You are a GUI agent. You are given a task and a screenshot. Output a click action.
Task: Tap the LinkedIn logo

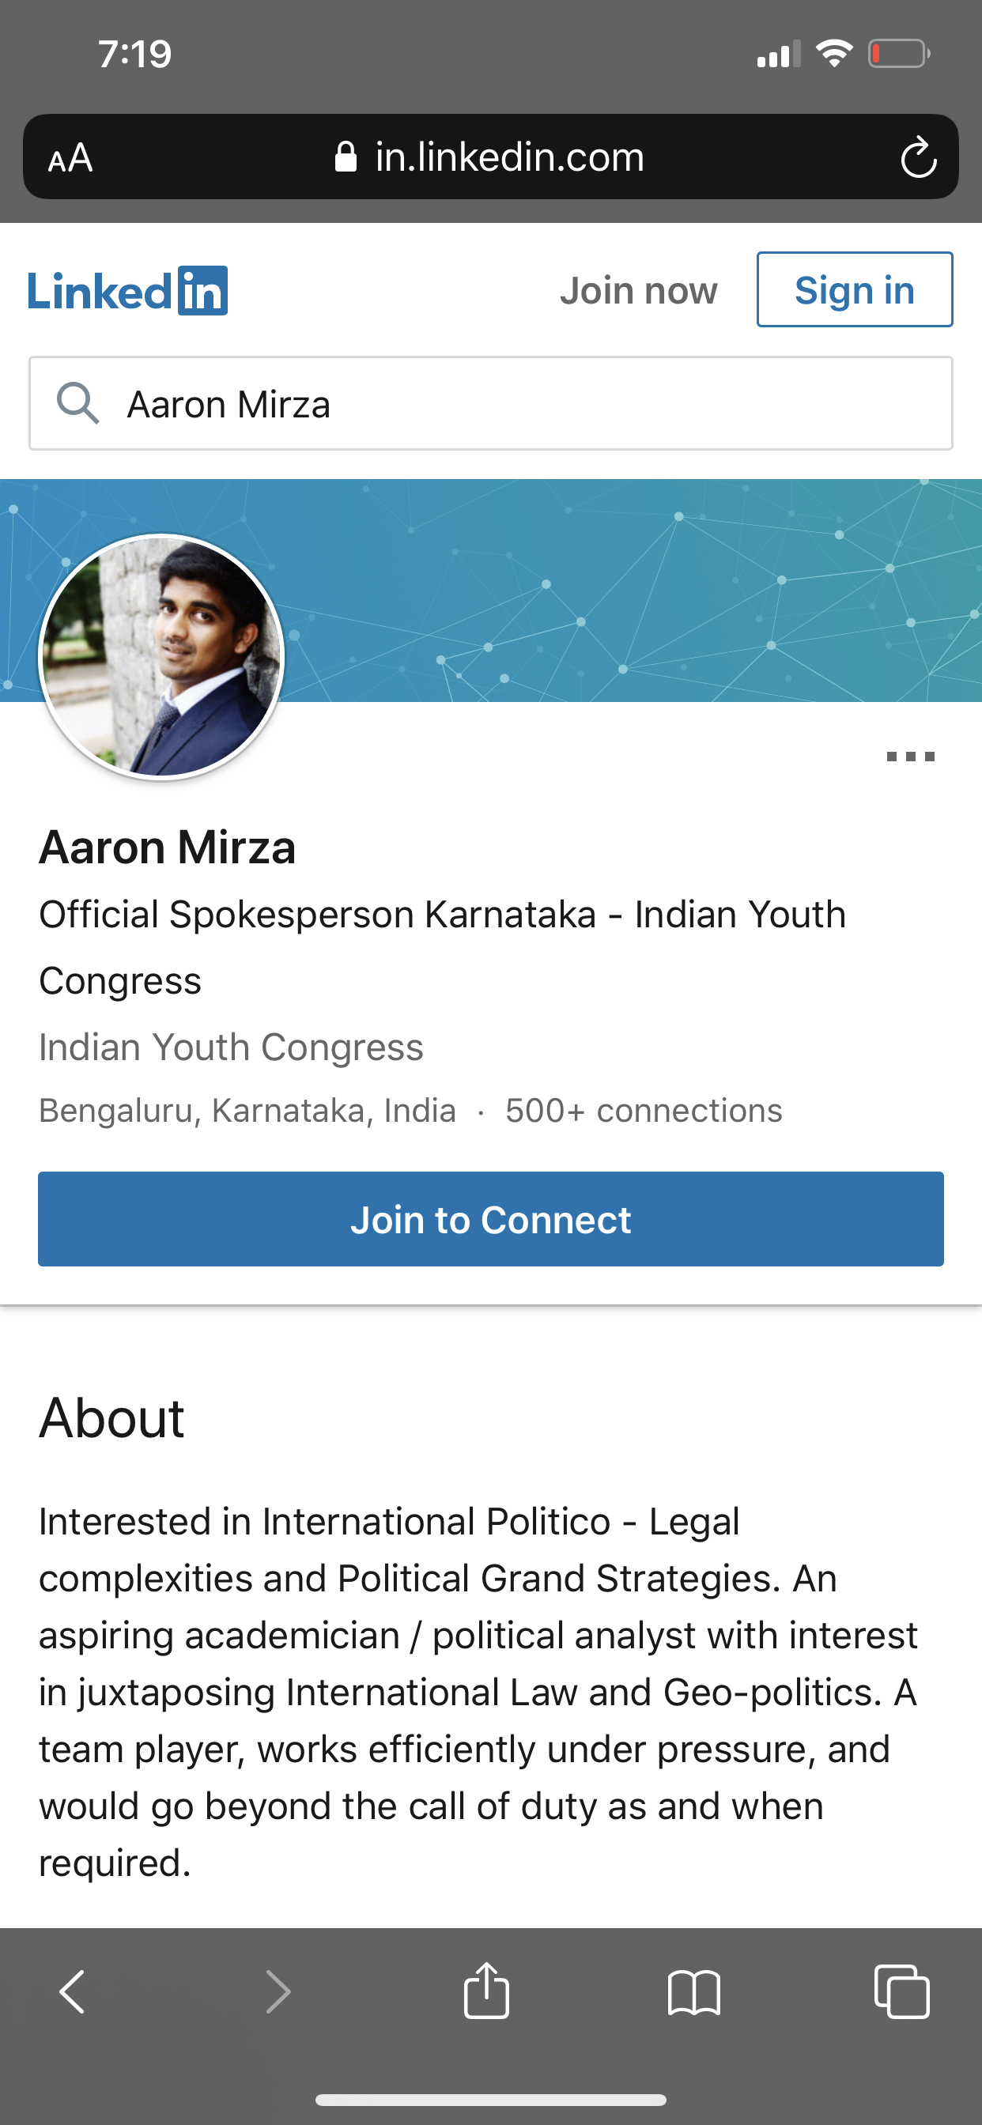pyautogui.click(x=127, y=289)
